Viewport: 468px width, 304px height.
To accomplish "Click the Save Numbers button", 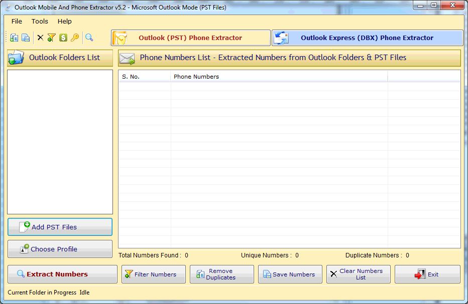I will (x=290, y=274).
